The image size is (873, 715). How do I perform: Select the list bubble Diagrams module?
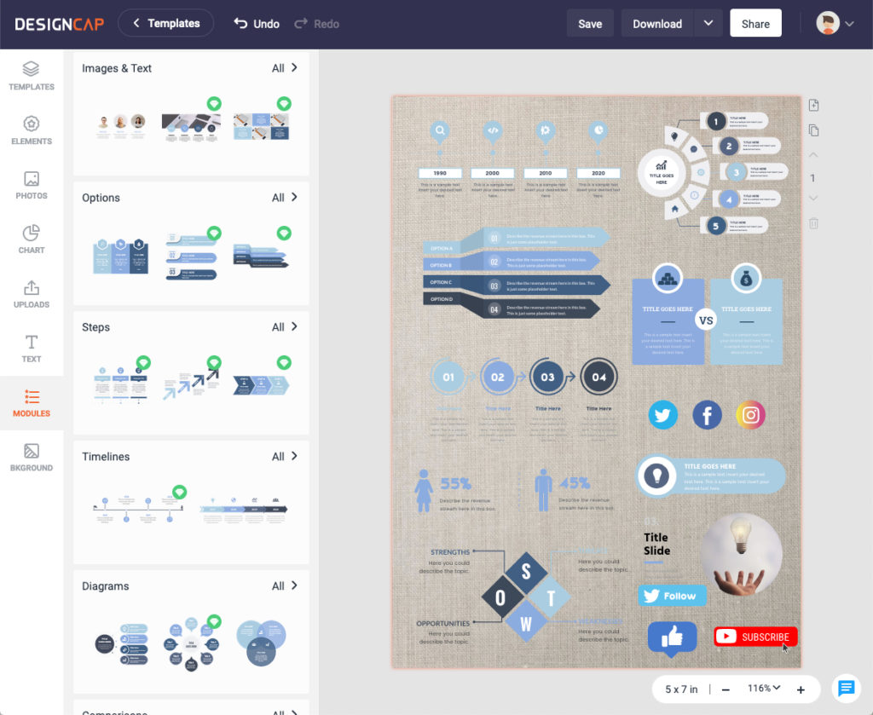tap(121, 644)
